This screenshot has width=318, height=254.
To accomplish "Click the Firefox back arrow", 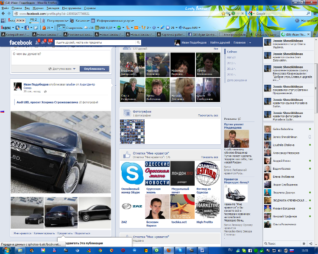I will tap(3, 14).
